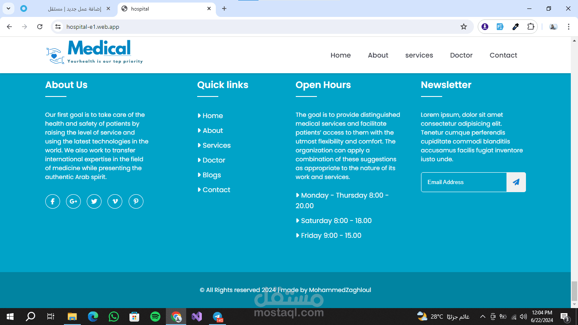Click the page vertical scrollbar thumb
Image resolution: width=578 pixels, height=325 pixels.
pyautogui.click(x=574, y=291)
